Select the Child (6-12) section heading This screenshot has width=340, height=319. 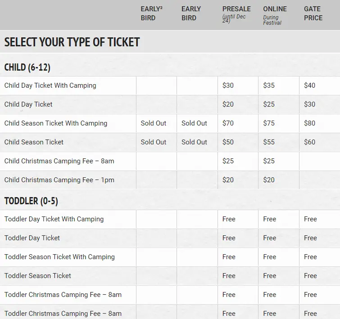(27, 67)
